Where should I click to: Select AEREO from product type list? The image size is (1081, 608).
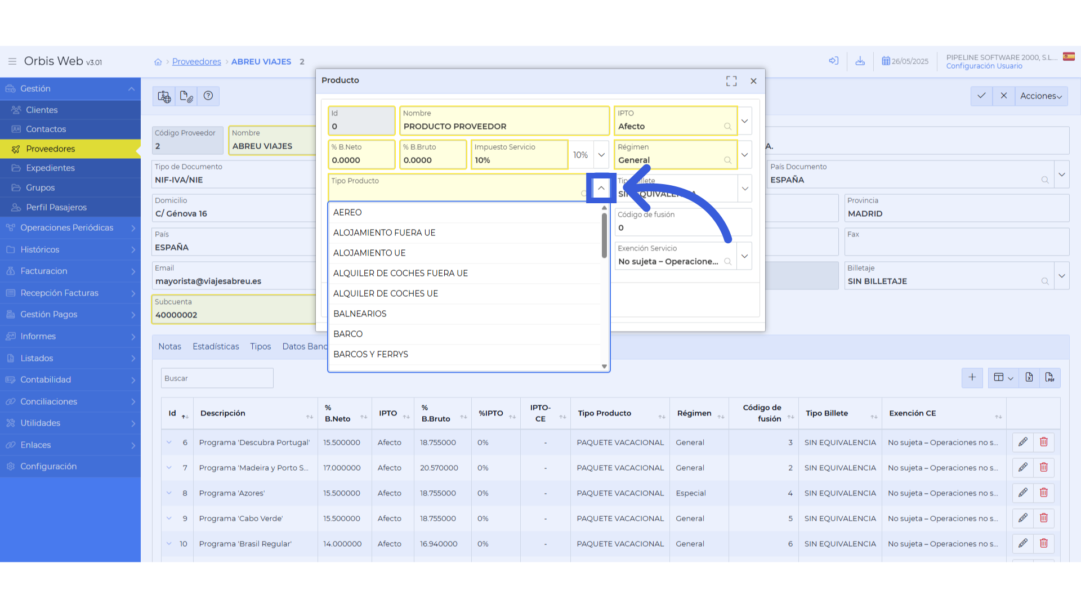(x=464, y=212)
